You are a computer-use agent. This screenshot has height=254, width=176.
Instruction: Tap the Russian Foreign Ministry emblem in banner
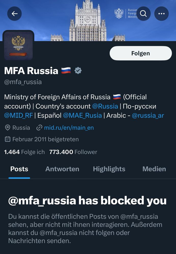coord(119,13)
